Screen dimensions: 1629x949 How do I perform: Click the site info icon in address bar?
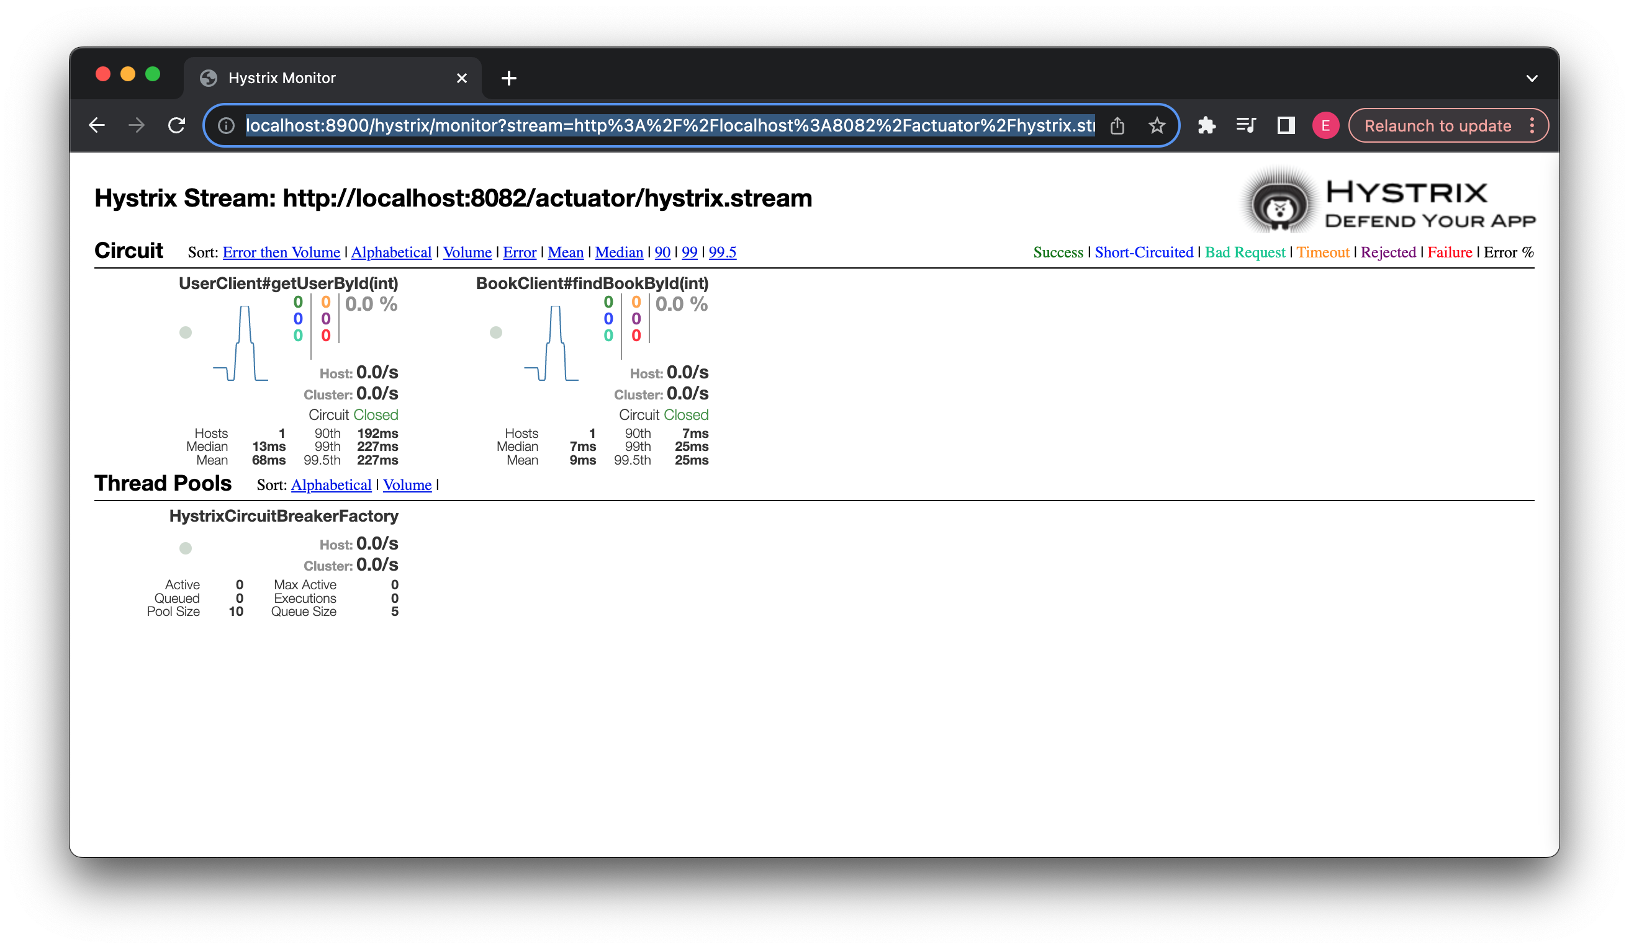pos(226,125)
